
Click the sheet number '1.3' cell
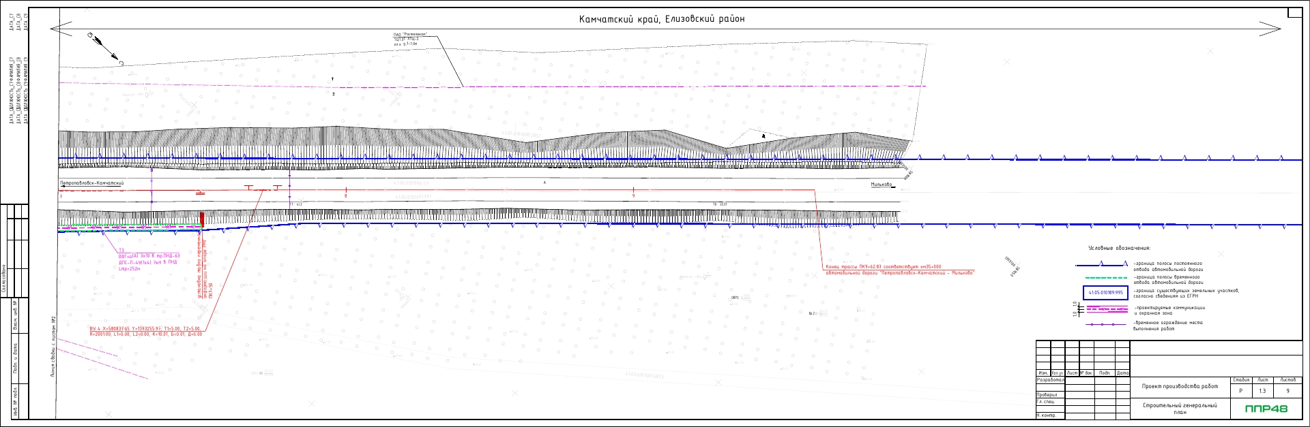click(1262, 391)
